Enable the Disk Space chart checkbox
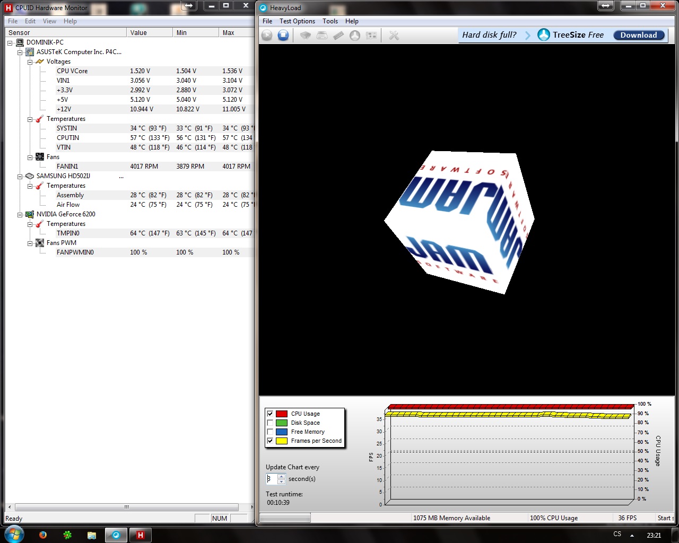Image resolution: width=679 pixels, height=543 pixels. 270,423
